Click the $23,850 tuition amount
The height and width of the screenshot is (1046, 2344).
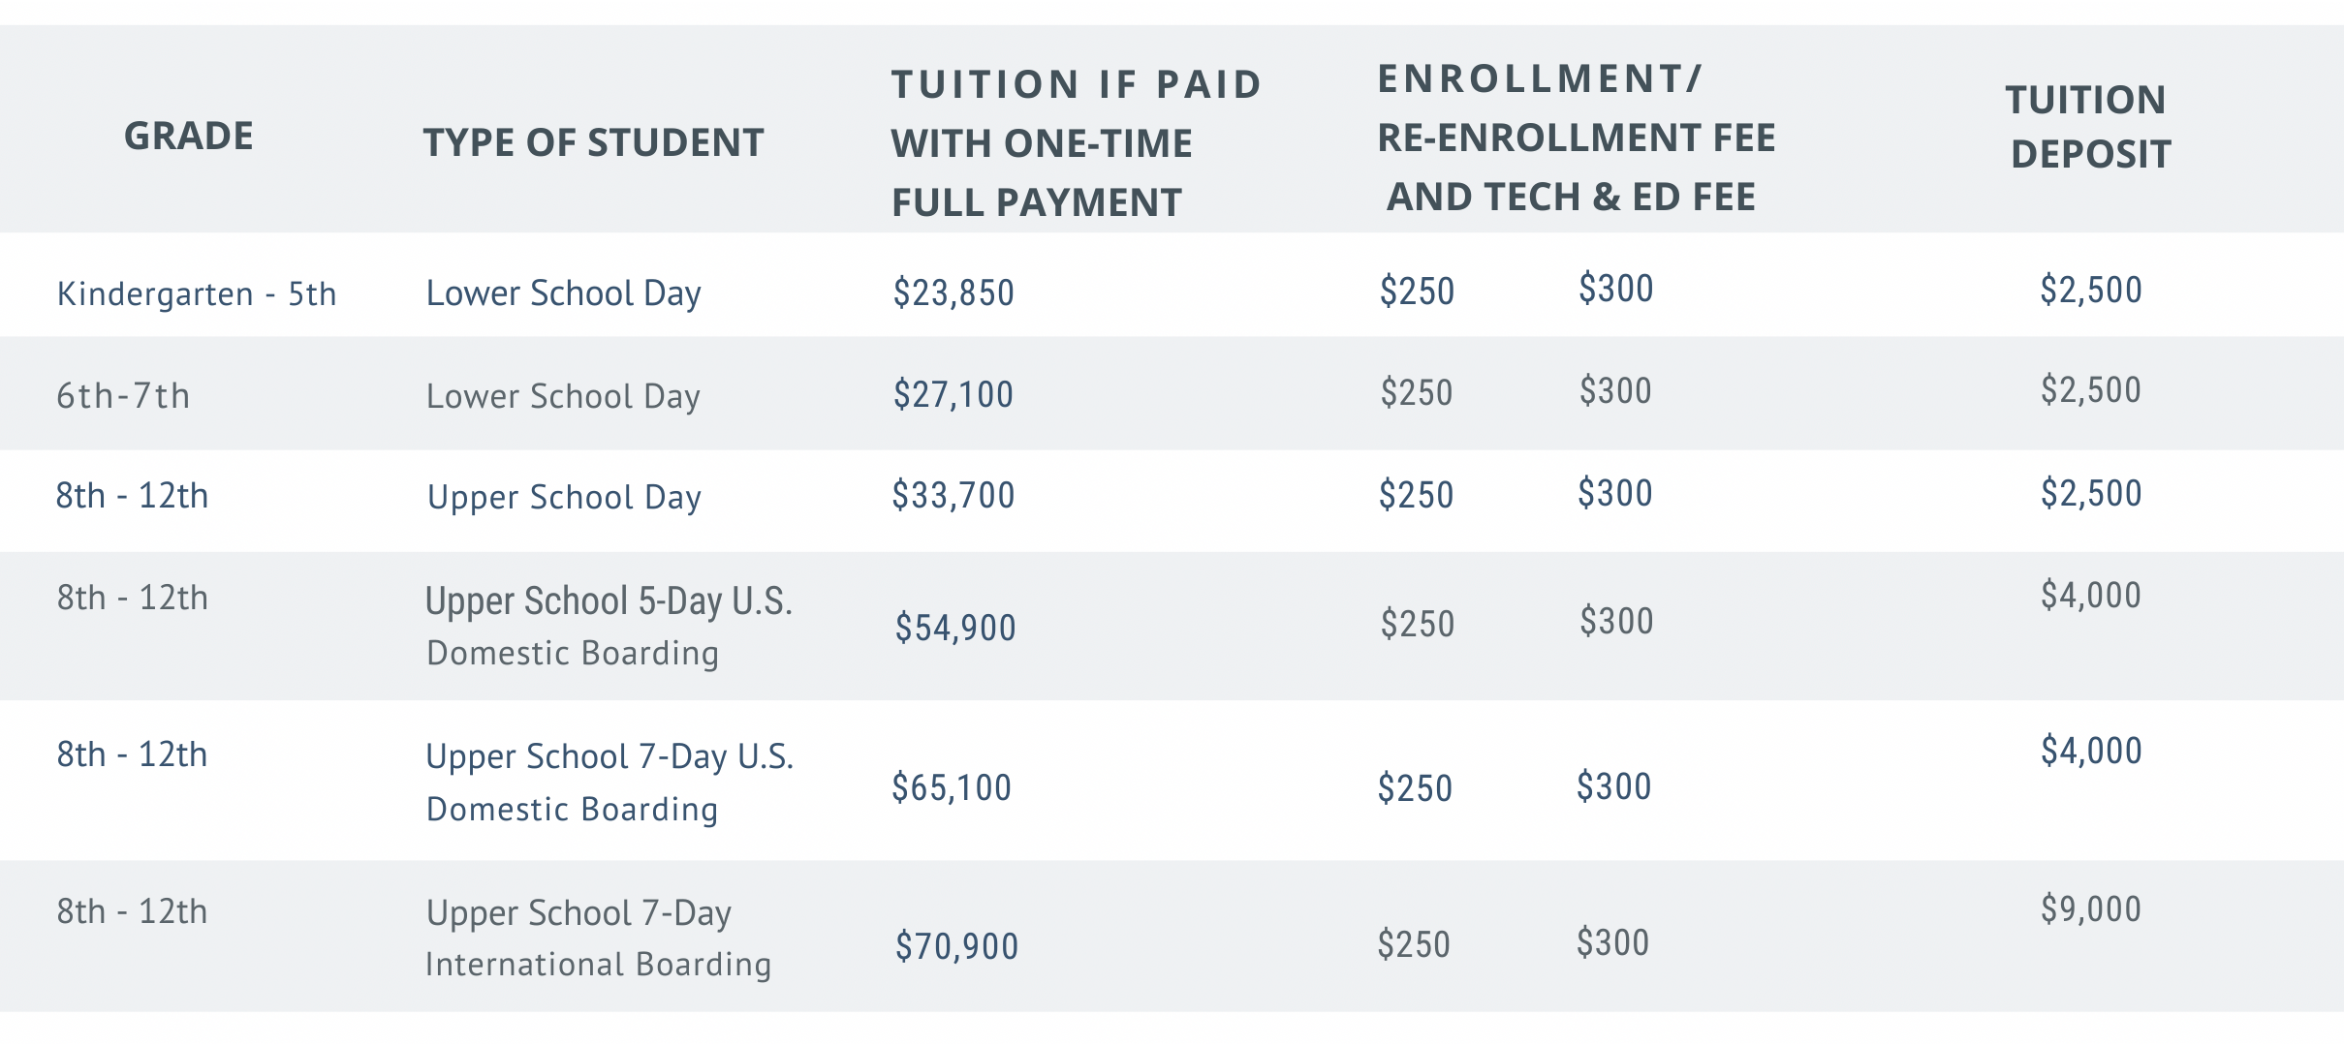[x=953, y=292]
